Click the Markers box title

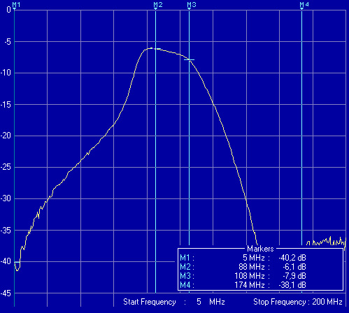(260, 249)
